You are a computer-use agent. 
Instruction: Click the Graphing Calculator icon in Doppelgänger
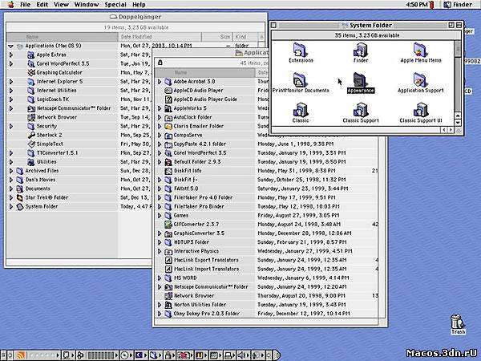click(x=31, y=73)
